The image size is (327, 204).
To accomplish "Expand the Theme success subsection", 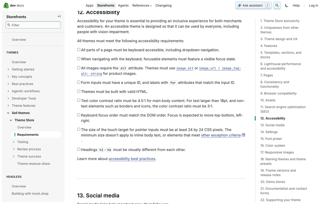I will point(14,156).
